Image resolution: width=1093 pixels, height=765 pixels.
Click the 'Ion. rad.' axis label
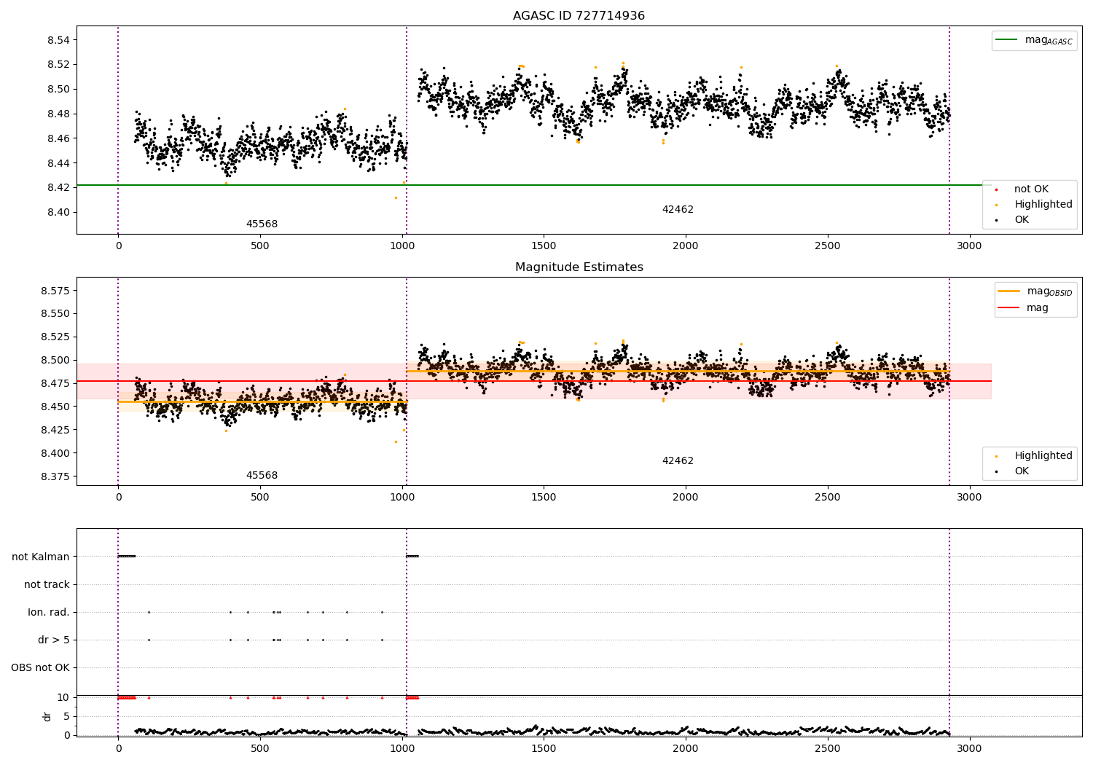(49, 613)
